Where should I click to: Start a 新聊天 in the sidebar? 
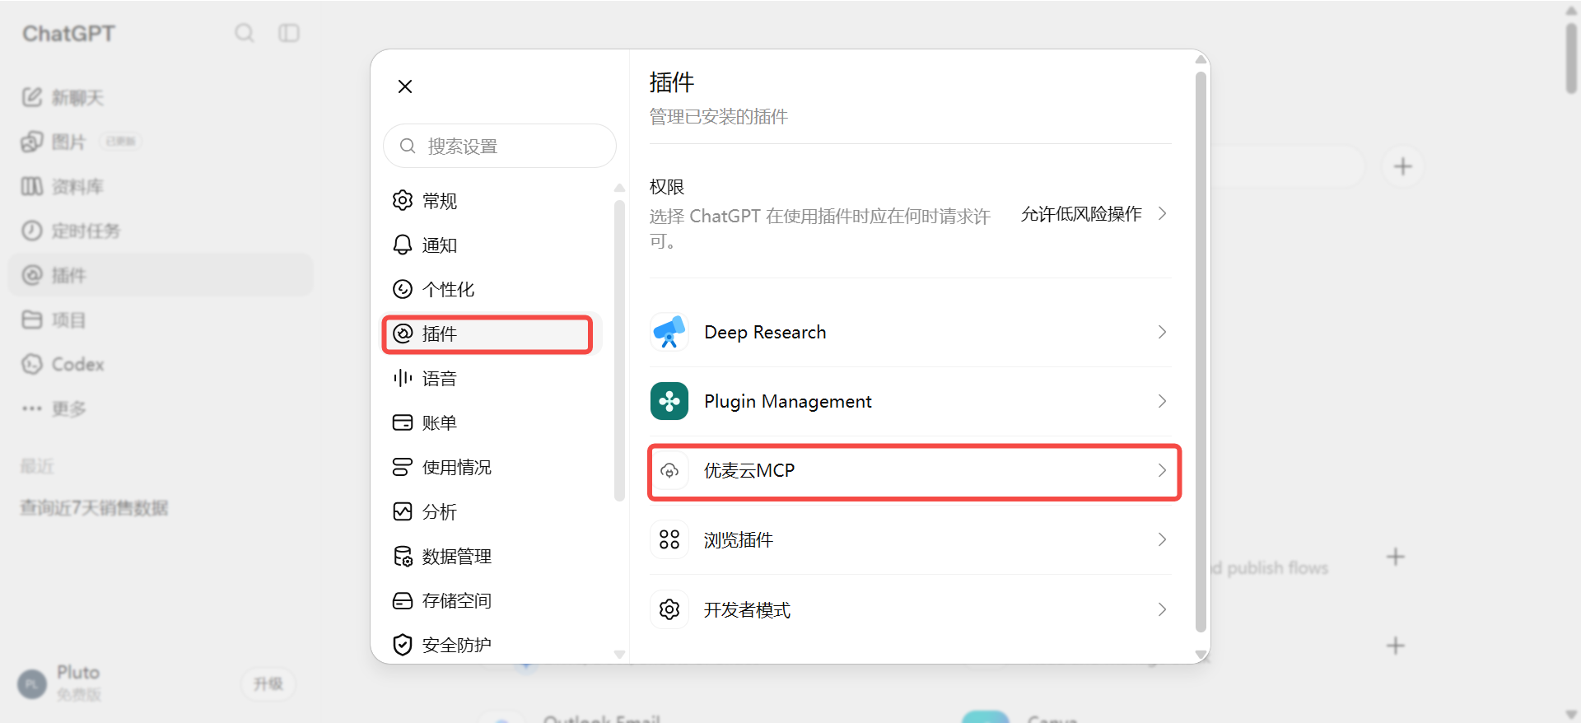pos(161,97)
